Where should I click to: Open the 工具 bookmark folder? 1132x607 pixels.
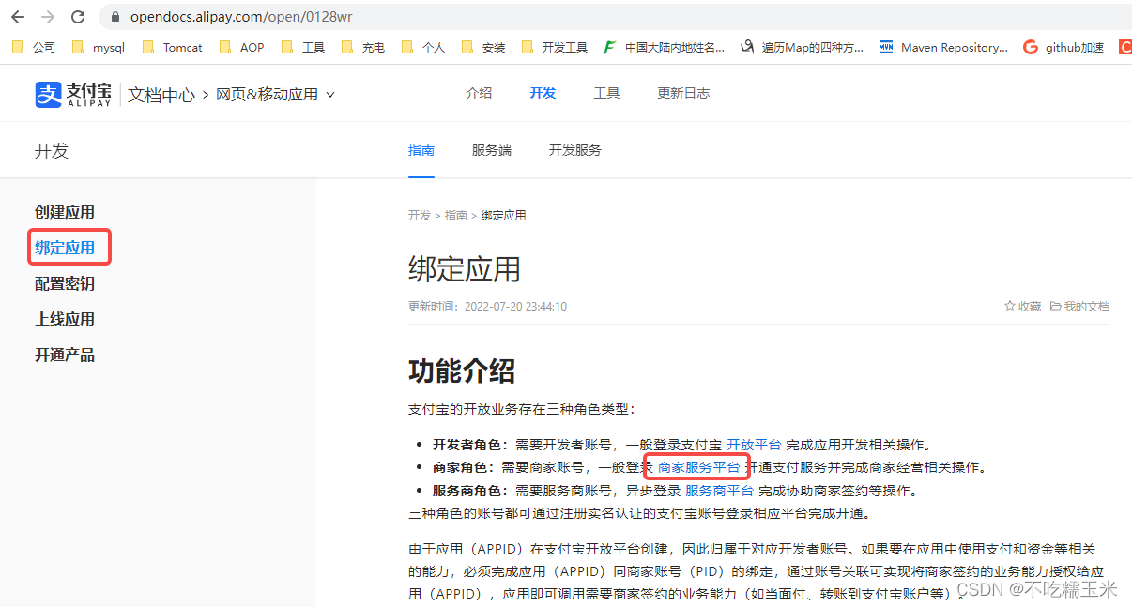pyautogui.click(x=302, y=47)
